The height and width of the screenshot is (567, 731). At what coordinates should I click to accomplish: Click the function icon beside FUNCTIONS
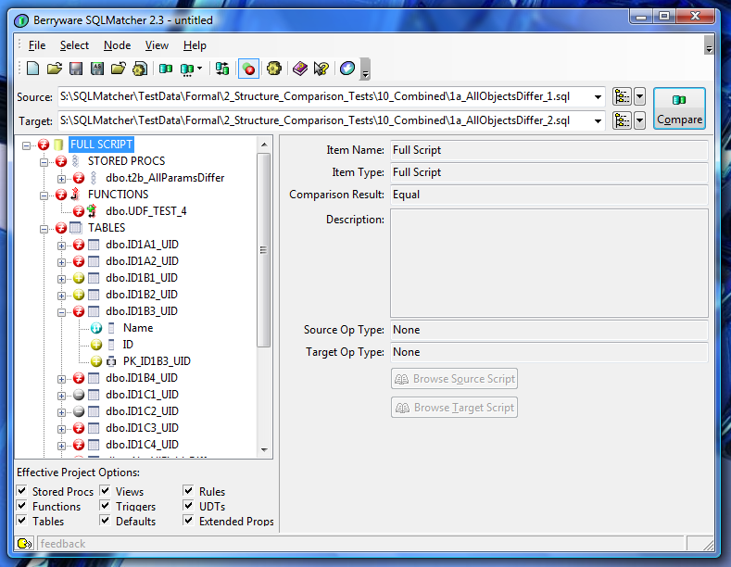[75, 195]
